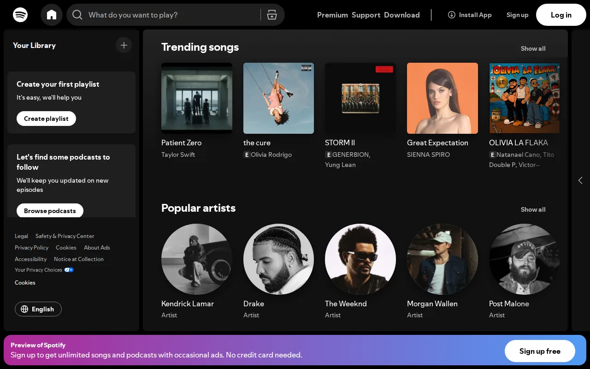Open Safety & Privacy Center link
The image size is (590, 369).
click(65, 236)
